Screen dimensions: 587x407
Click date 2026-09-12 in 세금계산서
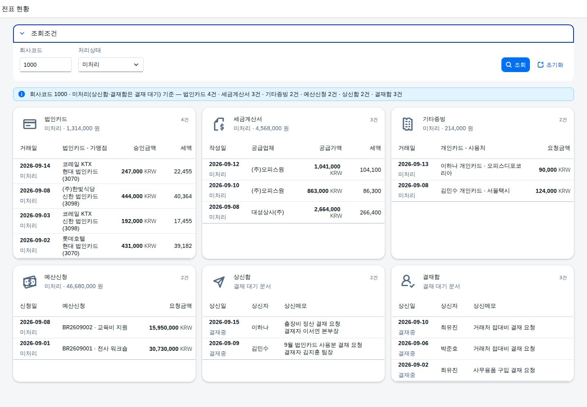[x=224, y=164]
